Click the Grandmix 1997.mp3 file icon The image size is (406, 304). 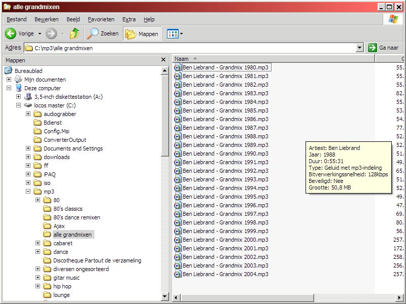pyautogui.click(x=178, y=214)
